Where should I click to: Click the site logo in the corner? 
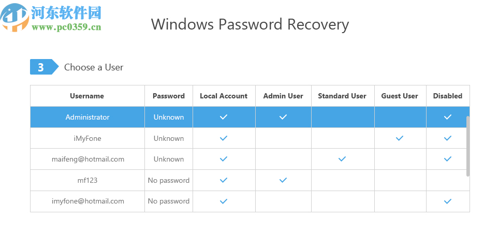pyautogui.click(x=14, y=18)
